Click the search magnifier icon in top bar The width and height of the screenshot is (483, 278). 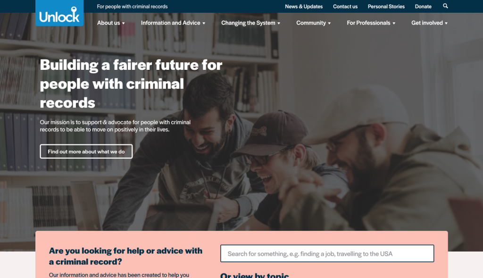pos(445,6)
